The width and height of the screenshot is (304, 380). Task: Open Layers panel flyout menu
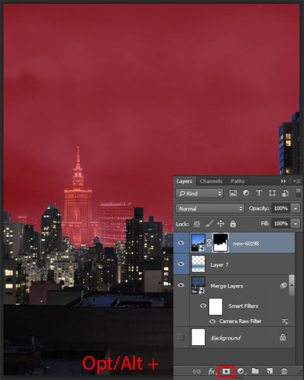pyautogui.click(x=297, y=181)
